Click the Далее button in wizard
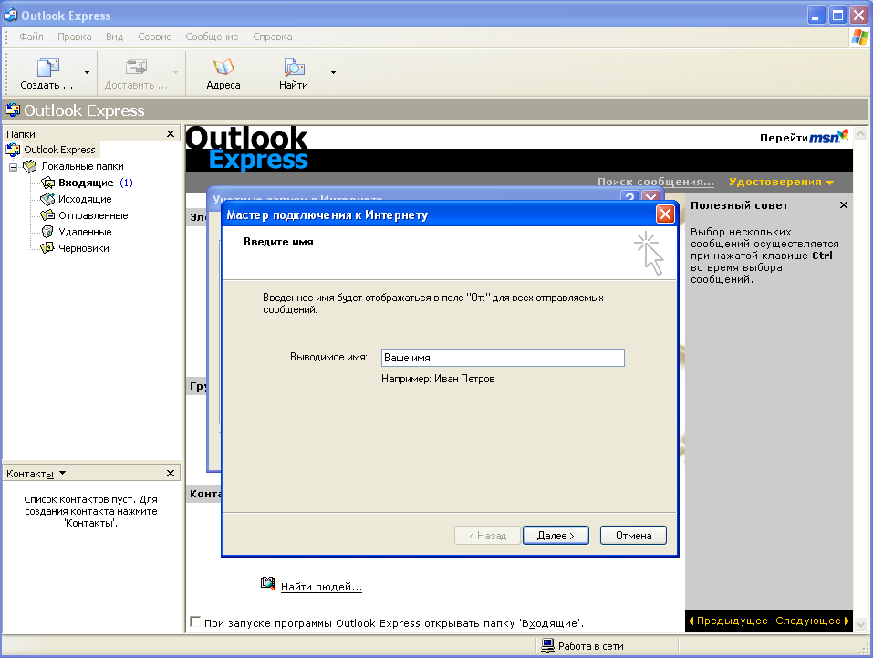The image size is (873, 658). [556, 536]
